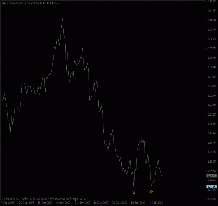Click the 10 Dec 2007 date label
The image size is (218, 206).
coord(101,203)
